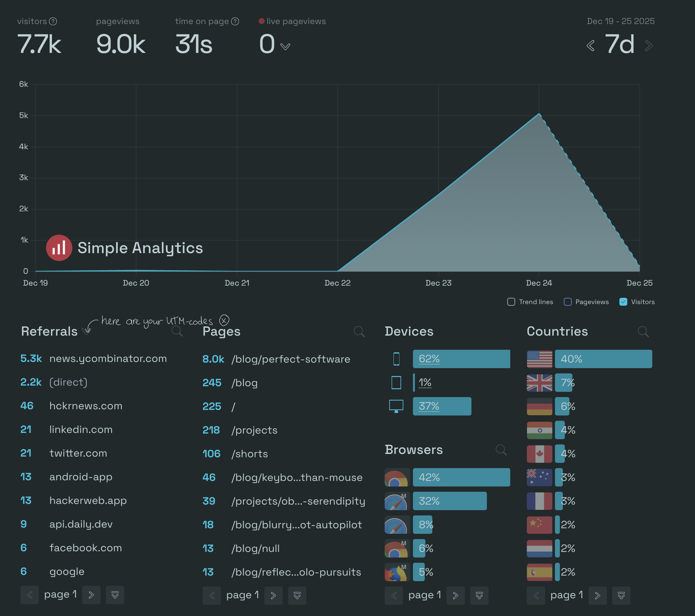Viewport: 695px width, 616px height.
Task: Click the US flag in Countries
Action: (x=539, y=359)
